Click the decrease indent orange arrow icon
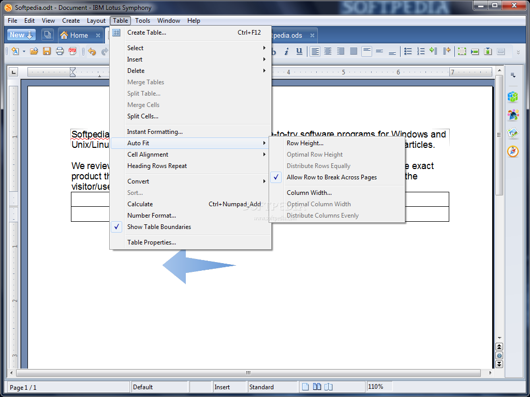 coord(447,51)
